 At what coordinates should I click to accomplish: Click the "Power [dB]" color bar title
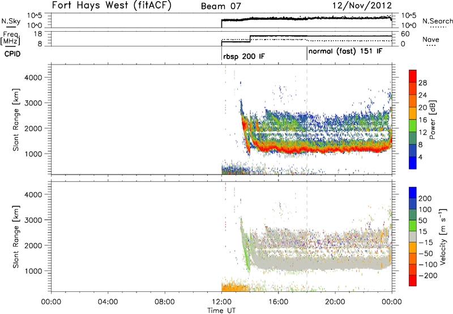(x=432, y=120)
